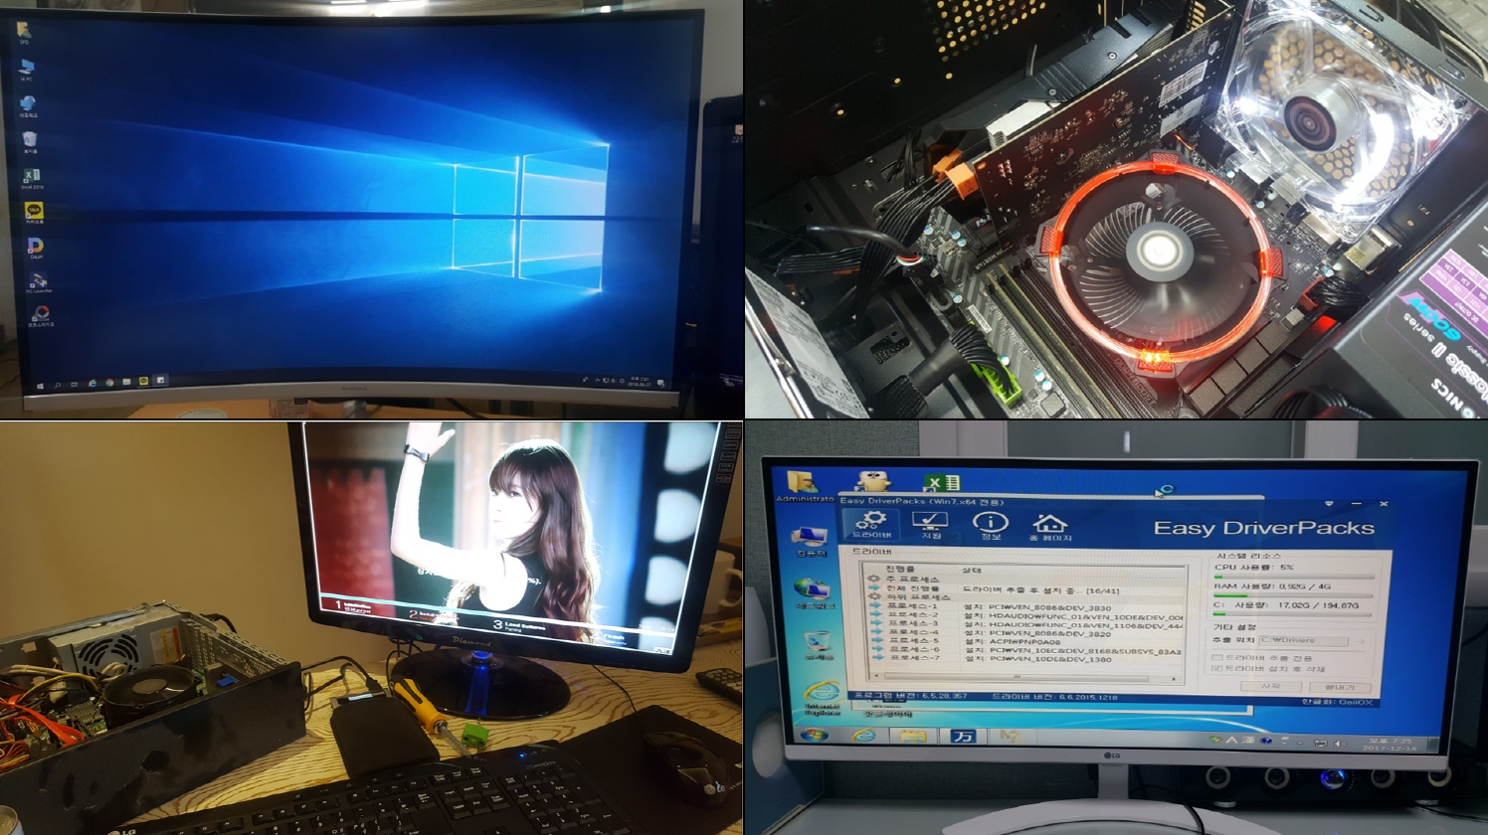This screenshot has width=1488, height=835.
Task: Click the CPU 사용률 progress bar
Action: point(1292,577)
